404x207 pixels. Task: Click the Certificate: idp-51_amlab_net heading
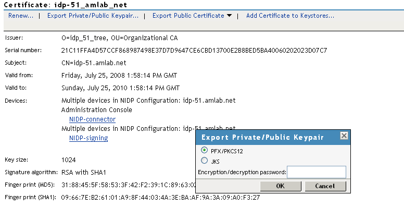[x=66, y=5]
